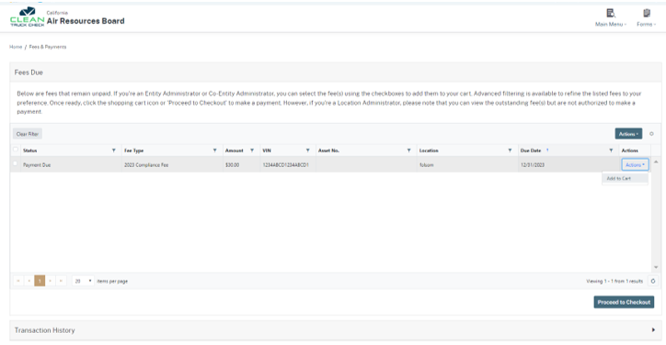Check the Payment Due row checkbox
The width and height of the screenshot is (666, 345).
(16, 163)
